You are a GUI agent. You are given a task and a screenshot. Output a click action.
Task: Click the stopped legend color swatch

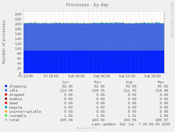(x=6, y=94)
